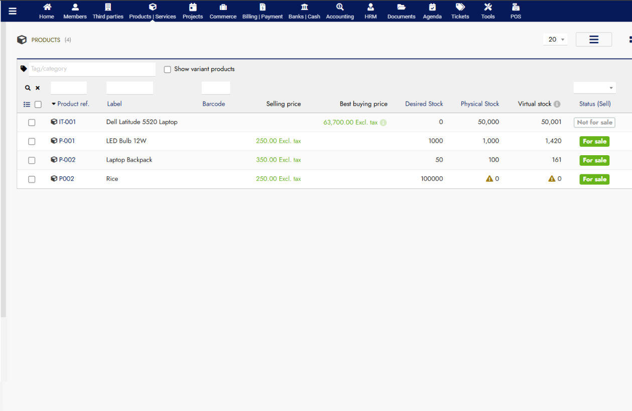Switch to list view mode button
The height and width of the screenshot is (411, 632).
(593, 40)
